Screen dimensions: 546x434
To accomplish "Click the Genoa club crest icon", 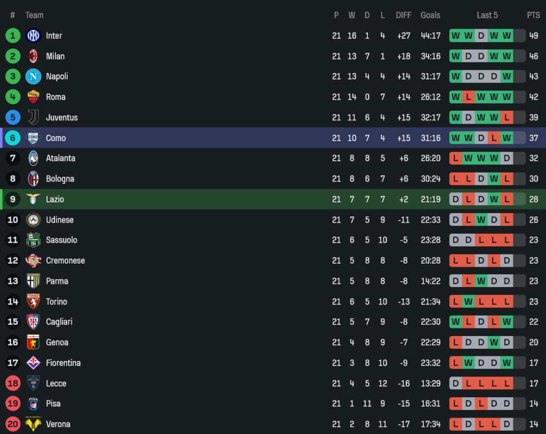I will pos(34,342).
